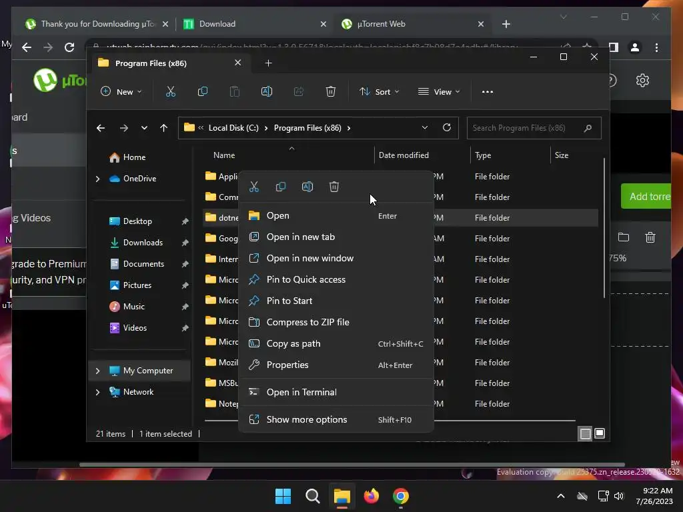Click Show more options

tap(336, 420)
